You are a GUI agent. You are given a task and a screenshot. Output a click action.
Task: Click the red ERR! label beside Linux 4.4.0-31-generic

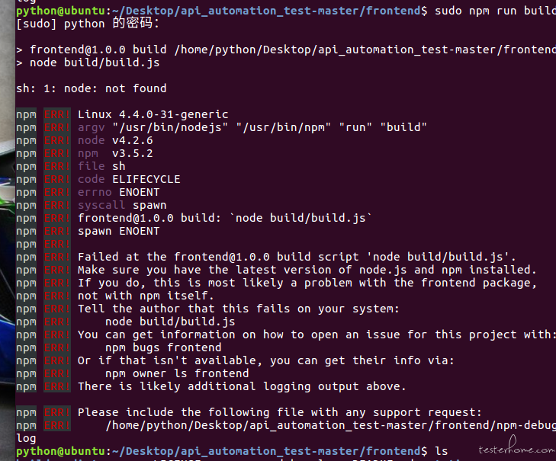[57, 114]
